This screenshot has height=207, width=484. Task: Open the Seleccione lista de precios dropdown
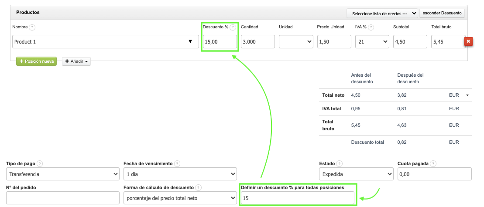[x=382, y=14]
